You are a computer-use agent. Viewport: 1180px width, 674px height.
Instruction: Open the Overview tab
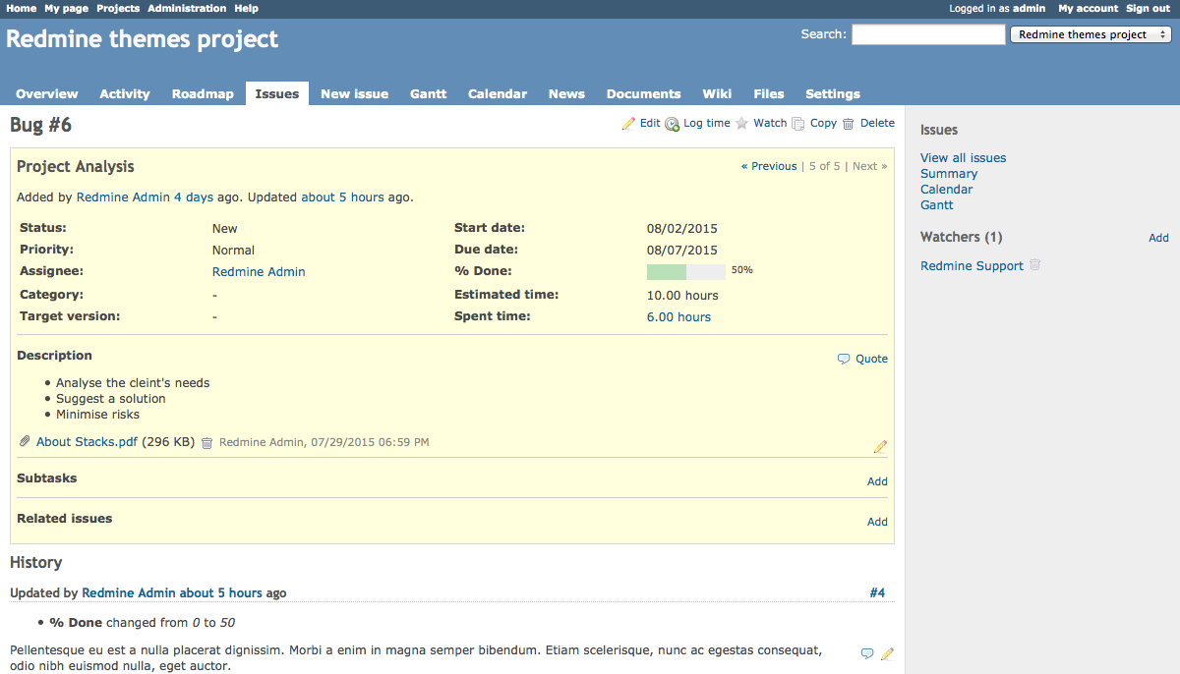coord(47,94)
